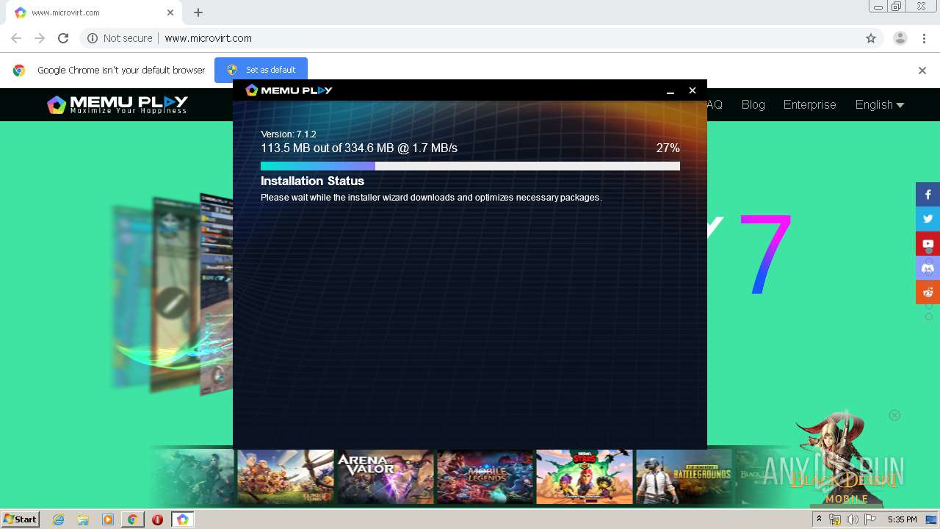This screenshot has height=529, width=940.
Task: Click the Facebook share icon
Action: point(928,195)
